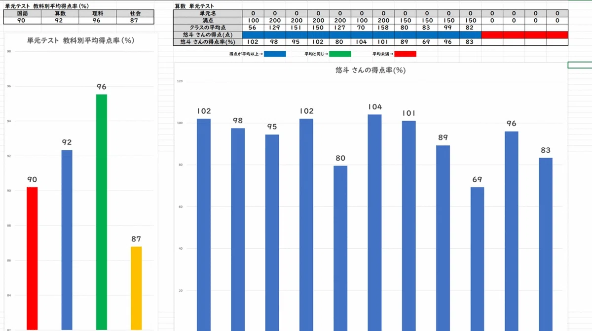Select class average cell 99
Viewport: 592px width, 331px height.
pyautogui.click(x=448, y=28)
